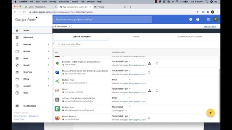Switch to the Policies browser tab
Image resolution: width=232 pixels, height=130 pixels.
click(x=110, y=7)
